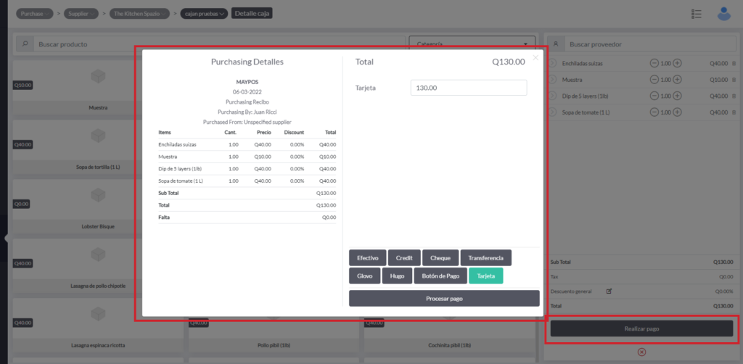Screen dimensions: 743x364
Task: Select Efectivo payment method
Action: point(367,257)
